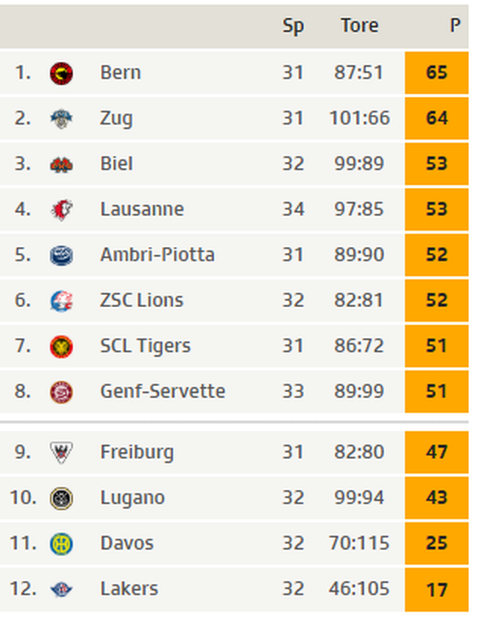Click Lakers' orange 17 points cell
The image size is (499, 633).
(x=436, y=589)
